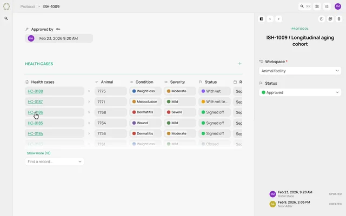Click animal cell 7775

click(x=111, y=91)
